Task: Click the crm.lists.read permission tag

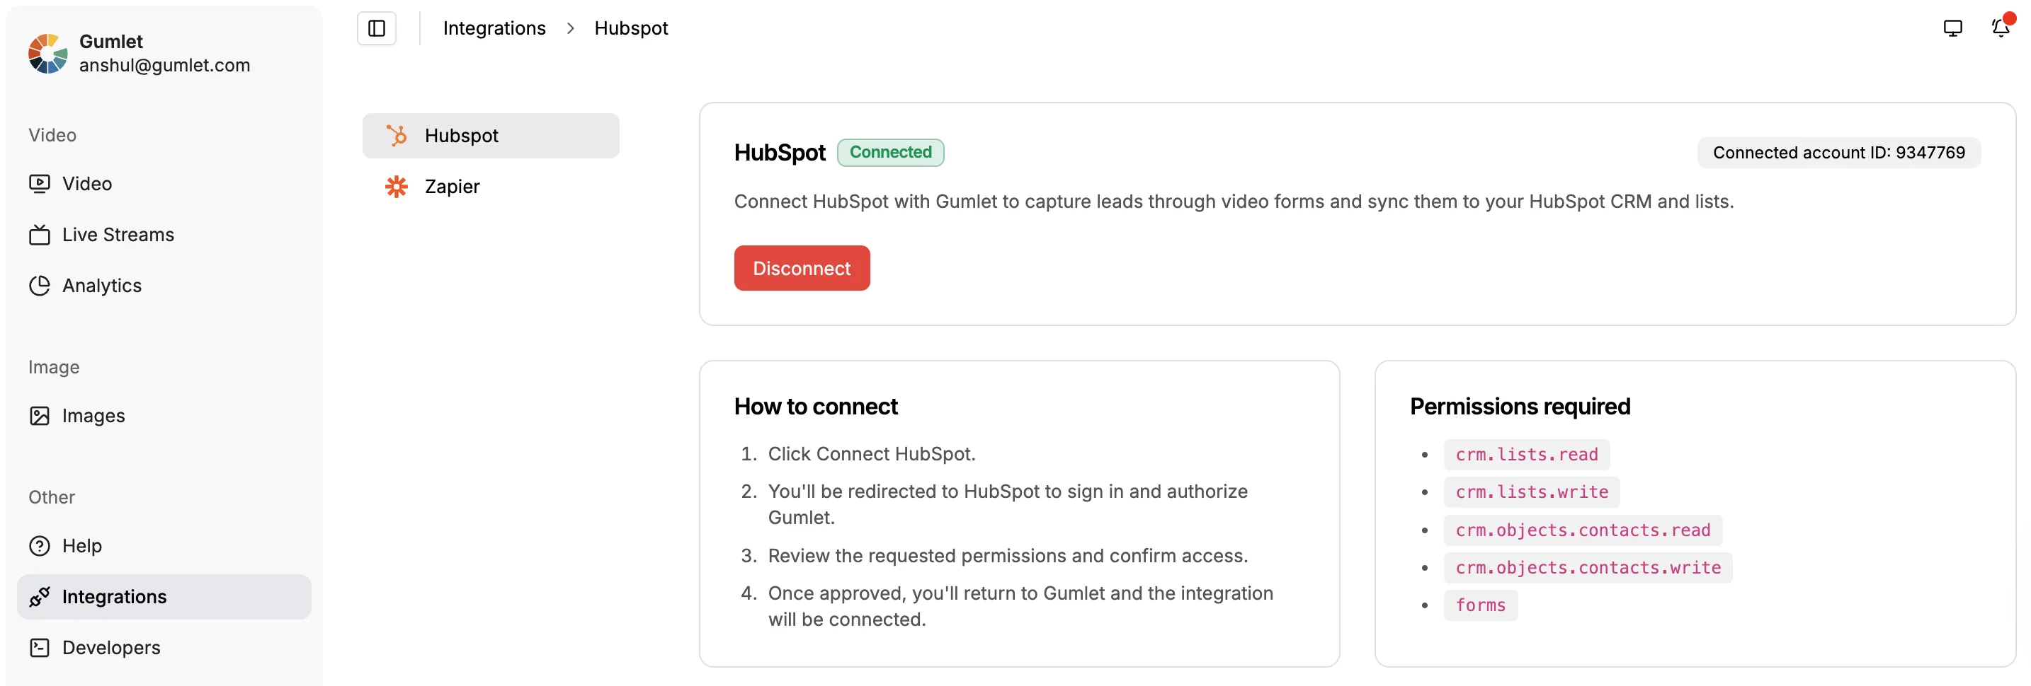Action: tap(1525, 455)
